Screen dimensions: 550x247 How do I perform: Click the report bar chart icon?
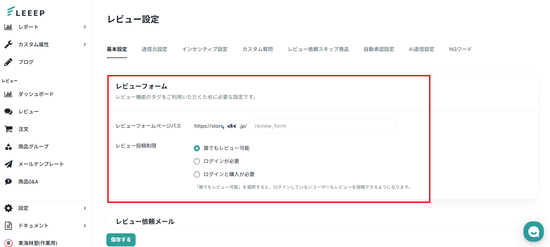[x=8, y=27]
